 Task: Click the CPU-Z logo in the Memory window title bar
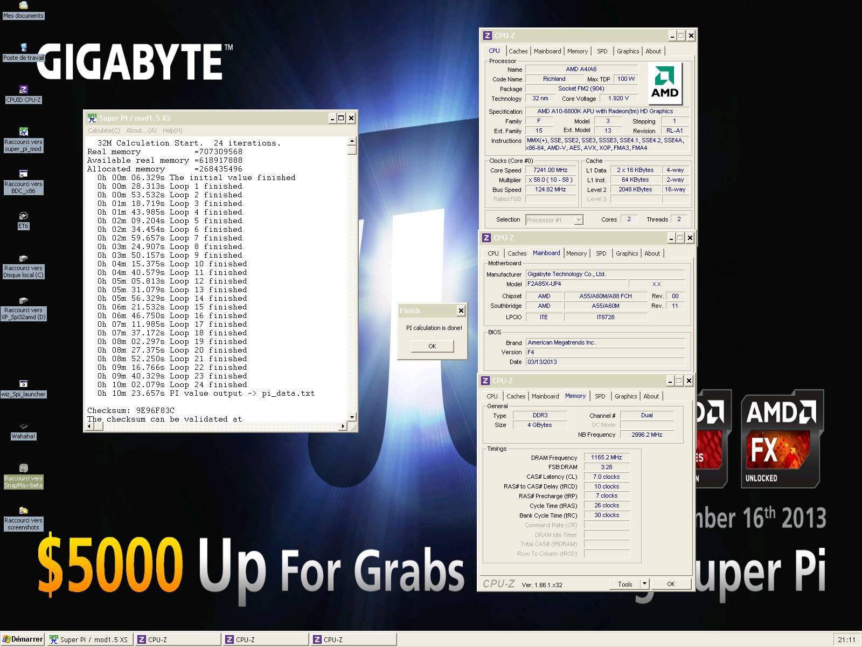[485, 381]
